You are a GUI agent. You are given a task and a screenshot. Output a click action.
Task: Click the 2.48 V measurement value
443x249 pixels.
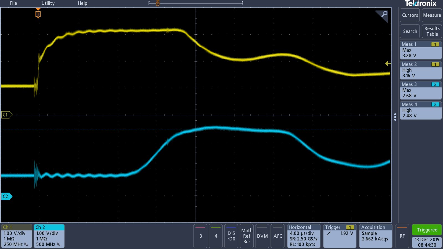(x=409, y=116)
